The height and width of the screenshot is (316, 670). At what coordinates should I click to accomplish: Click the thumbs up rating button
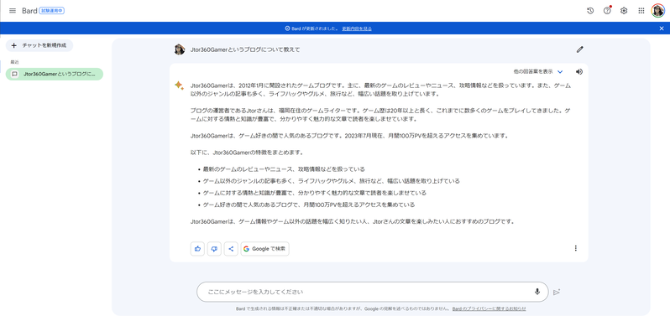pyautogui.click(x=197, y=249)
